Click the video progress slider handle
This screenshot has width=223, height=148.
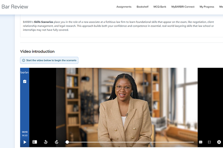[x=67, y=142]
